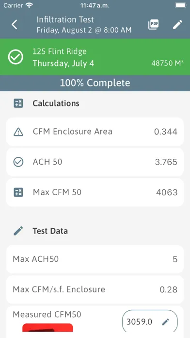
Task: Open the CFM Enclosure Area row
Action: tap(95, 132)
